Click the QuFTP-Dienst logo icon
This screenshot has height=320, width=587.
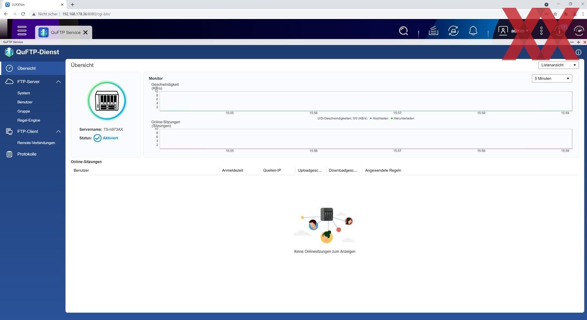point(9,52)
